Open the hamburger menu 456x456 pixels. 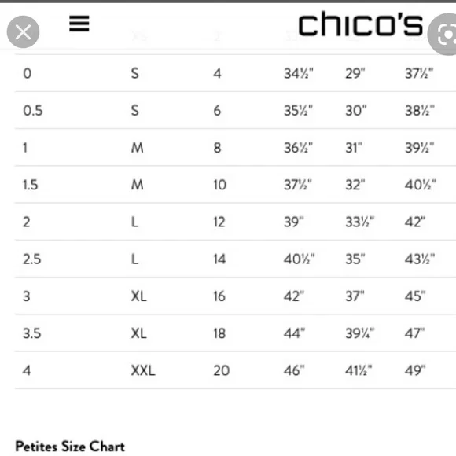point(79,24)
